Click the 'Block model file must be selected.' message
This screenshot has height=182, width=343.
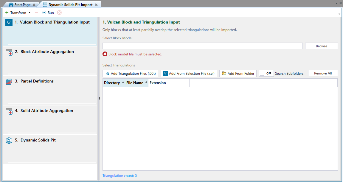[135, 54]
